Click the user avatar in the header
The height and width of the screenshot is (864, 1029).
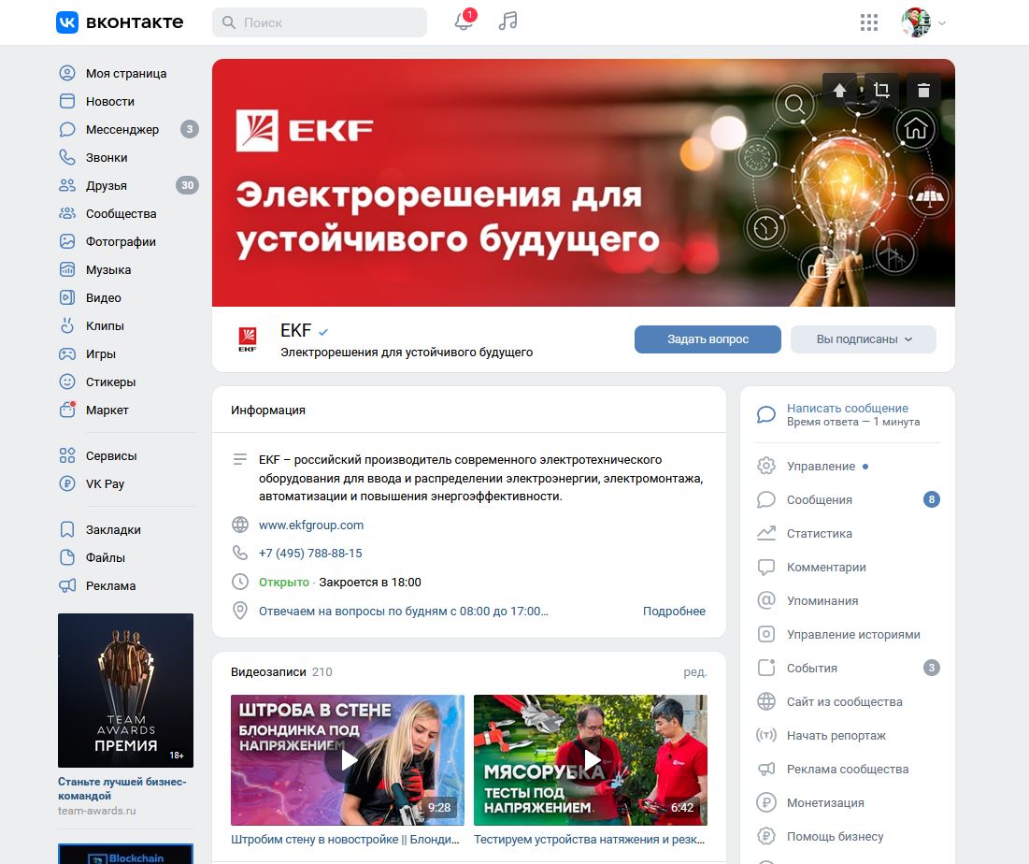(x=916, y=22)
